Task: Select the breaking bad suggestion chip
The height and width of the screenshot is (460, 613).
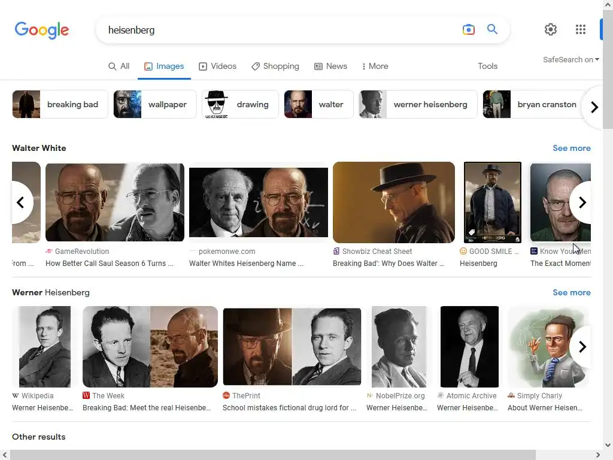Action: [60, 104]
